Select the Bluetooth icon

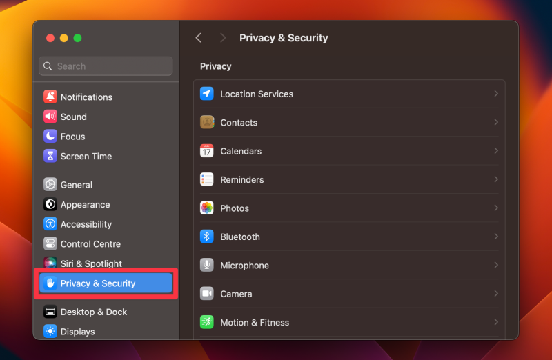[206, 237]
